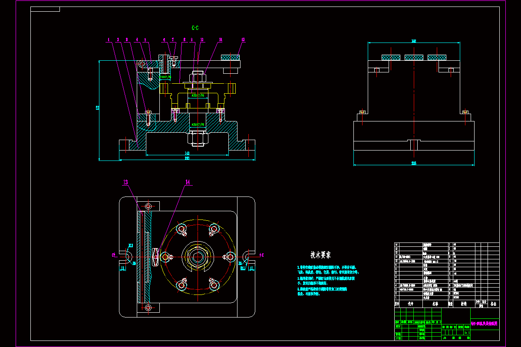Viewport: 521px width, 347px height.
Task: Click the 技术要求 heading
Action: pyautogui.click(x=321, y=255)
